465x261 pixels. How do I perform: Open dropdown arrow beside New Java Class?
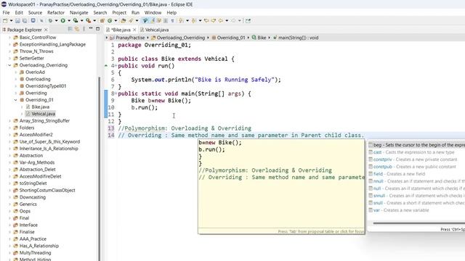click(116, 21)
